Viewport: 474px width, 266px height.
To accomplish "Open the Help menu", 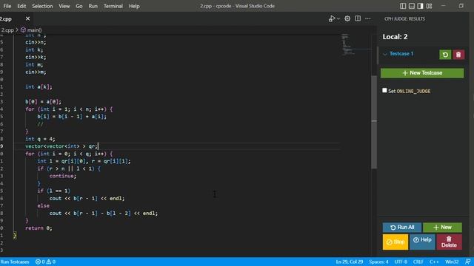I will [134, 6].
